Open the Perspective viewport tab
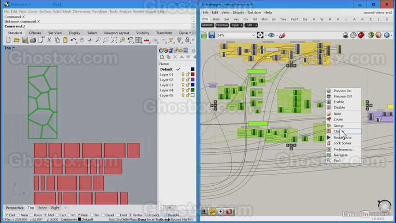396x223 pixels. (15, 208)
